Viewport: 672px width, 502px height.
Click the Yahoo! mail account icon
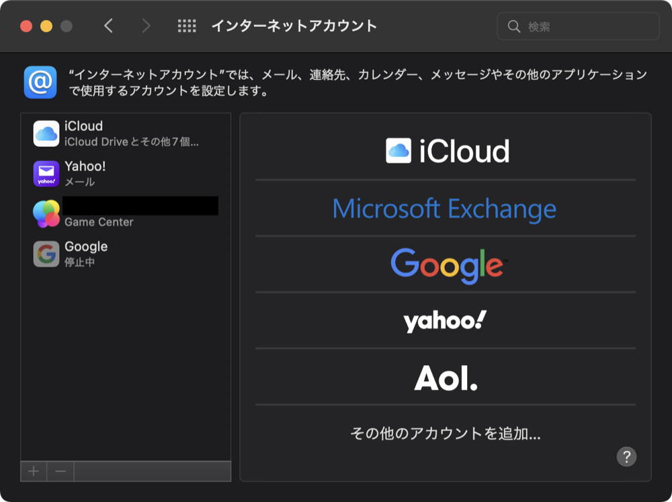pyautogui.click(x=46, y=174)
